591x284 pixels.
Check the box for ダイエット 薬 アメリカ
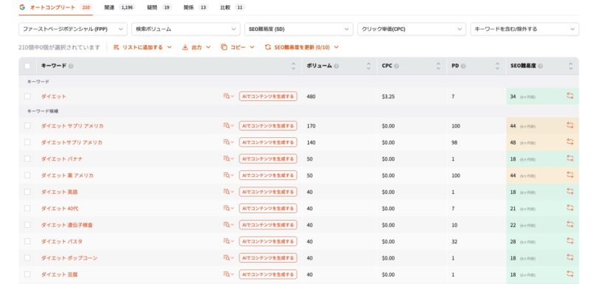click(27, 176)
